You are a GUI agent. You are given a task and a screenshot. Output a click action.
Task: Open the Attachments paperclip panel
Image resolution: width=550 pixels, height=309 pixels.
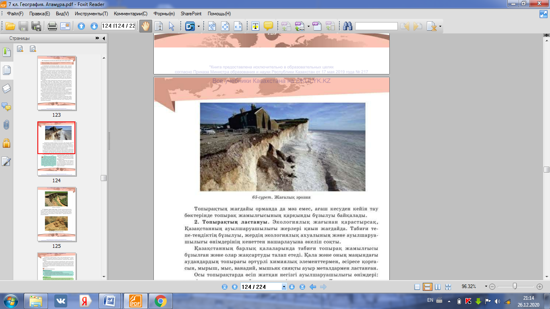pos(7,125)
